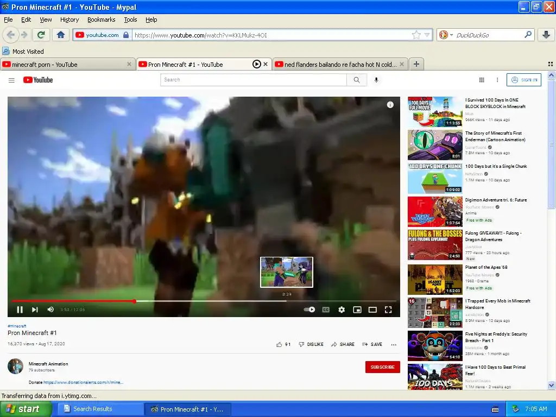Image resolution: width=556 pixels, height=417 pixels.
Task: Open First Enderman cartoon video title
Action: (495, 136)
